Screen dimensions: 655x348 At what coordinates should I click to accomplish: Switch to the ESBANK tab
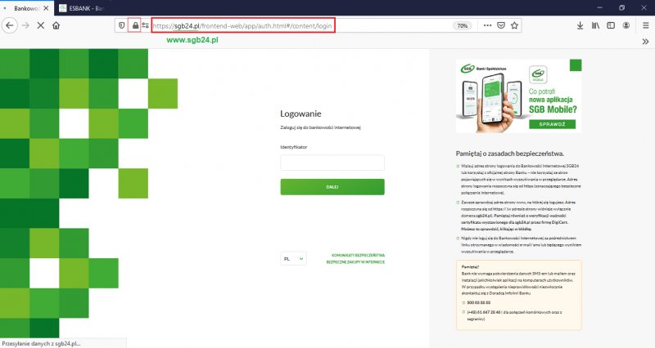click(81, 8)
